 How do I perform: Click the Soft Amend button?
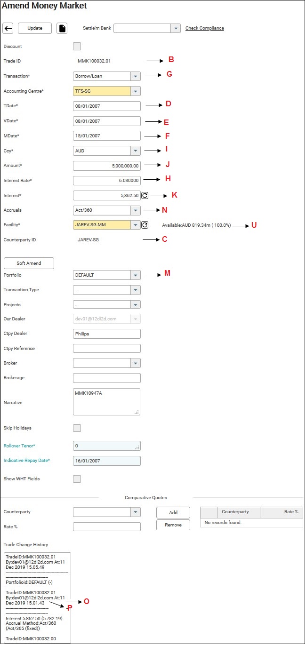point(29,263)
